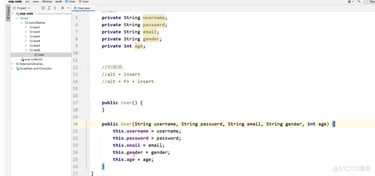Open the user account dropdown icon

pos(350,2)
